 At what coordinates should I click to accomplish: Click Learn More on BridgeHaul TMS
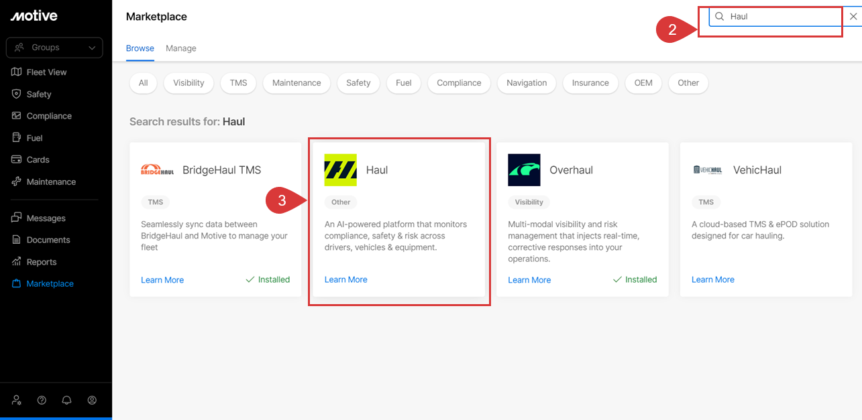coord(162,280)
